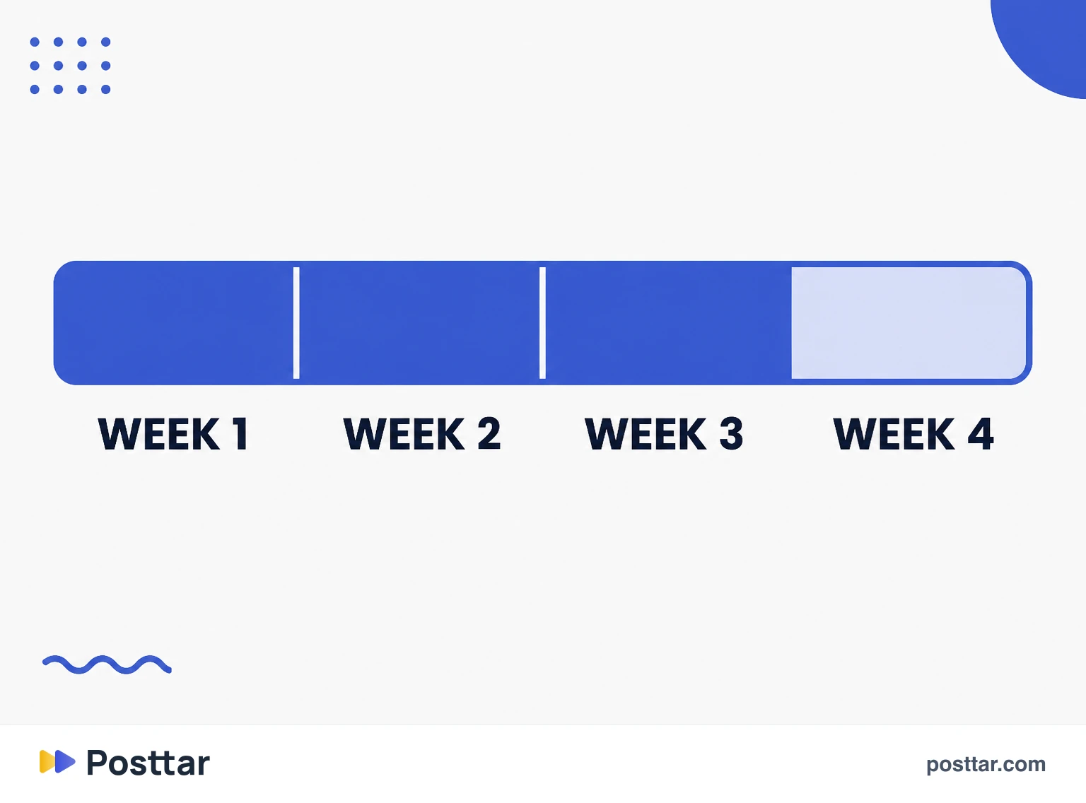This screenshot has width=1086, height=803.
Task: Select the WEEK 4 label
Action: tap(913, 434)
